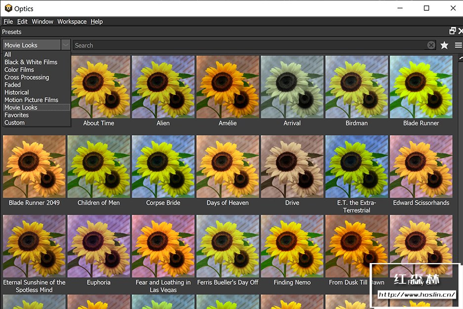Select the Euphoria preset thumbnail
The height and width of the screenshot is (309, 463).
point(98,246)
